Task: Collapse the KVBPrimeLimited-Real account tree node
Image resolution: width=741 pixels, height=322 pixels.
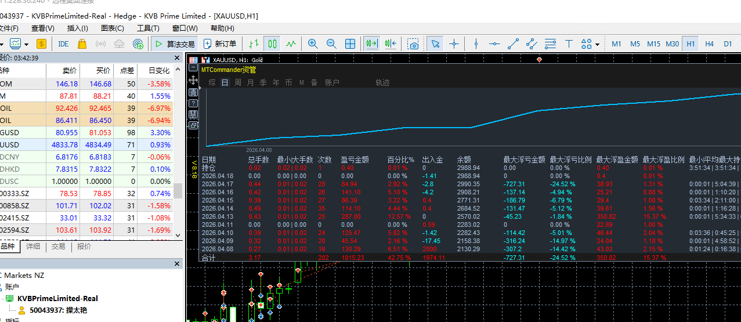Action: [9, 298]
